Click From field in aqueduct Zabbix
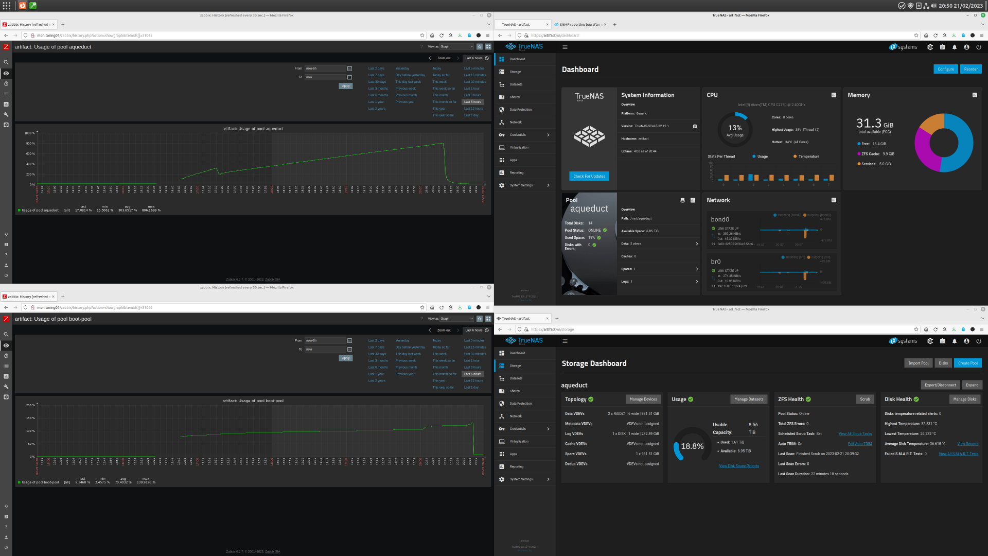The height and width of the screenshot is (556, 988). point(326,68)
